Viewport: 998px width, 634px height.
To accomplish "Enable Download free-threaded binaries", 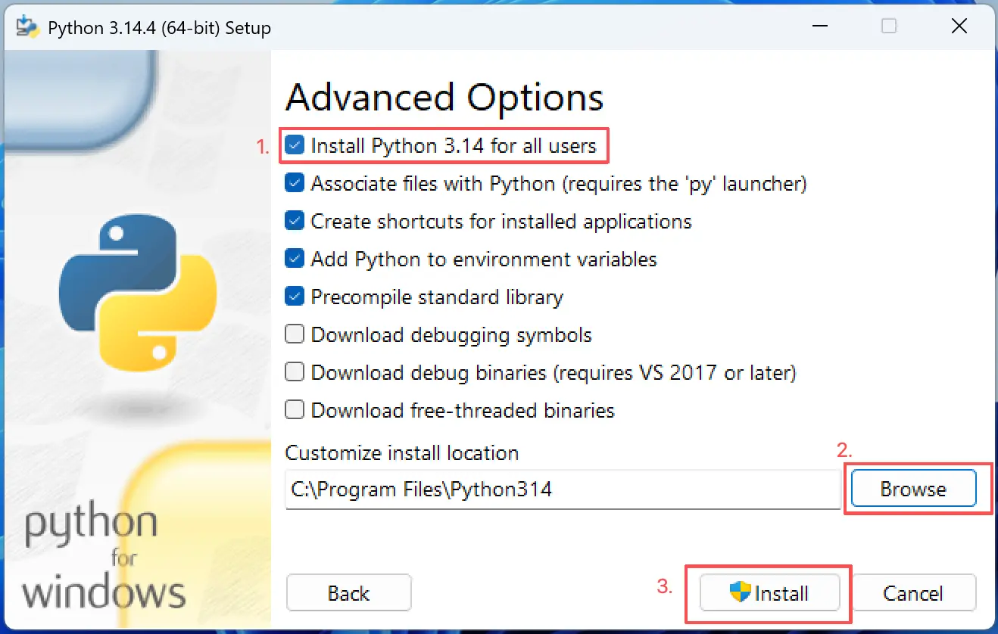I will (295, 410).
